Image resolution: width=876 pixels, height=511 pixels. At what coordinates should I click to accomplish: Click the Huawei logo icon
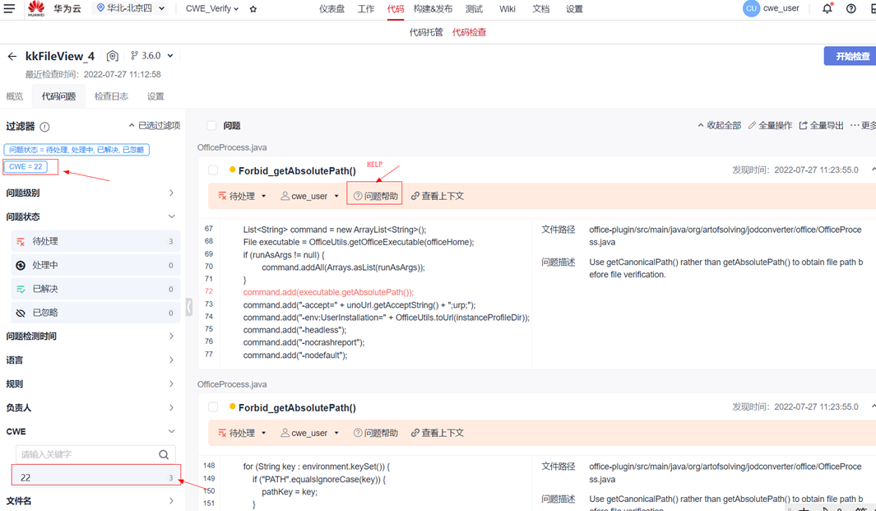pos(36,8)
